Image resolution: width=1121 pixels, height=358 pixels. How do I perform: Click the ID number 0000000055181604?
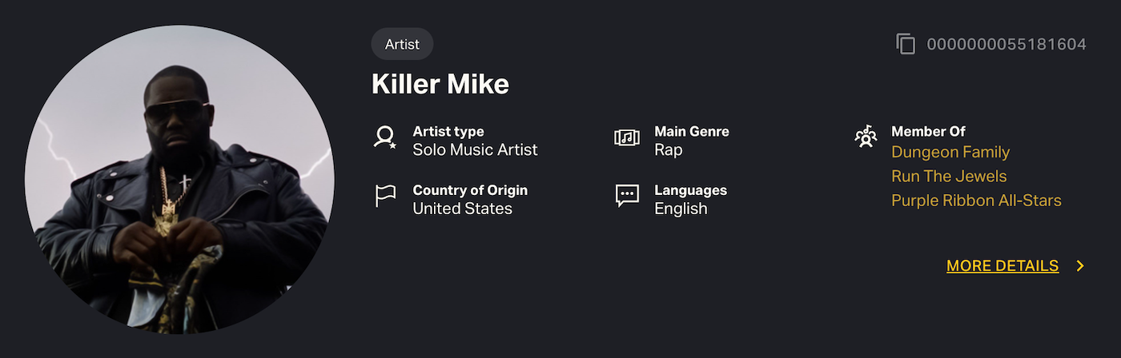click(x=1006, y=45)
